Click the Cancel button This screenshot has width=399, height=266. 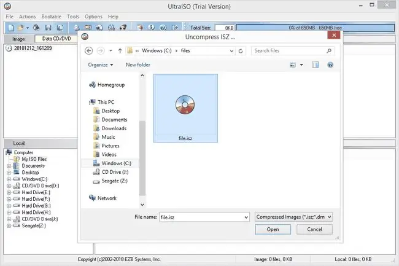[314, 229]
